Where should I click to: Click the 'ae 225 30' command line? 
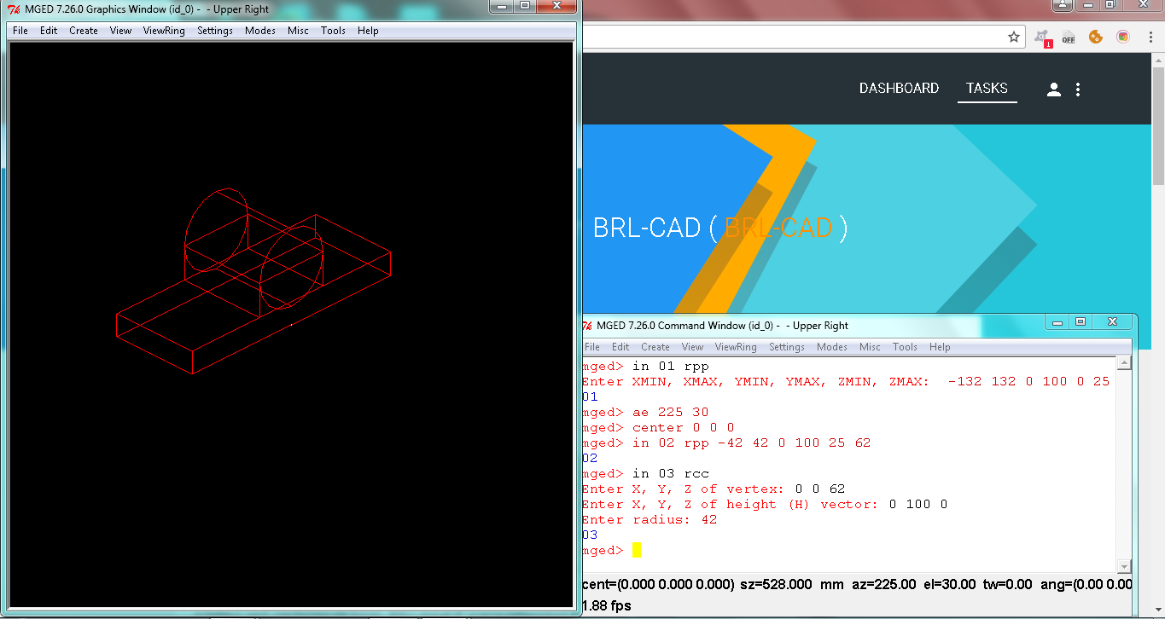646,413
